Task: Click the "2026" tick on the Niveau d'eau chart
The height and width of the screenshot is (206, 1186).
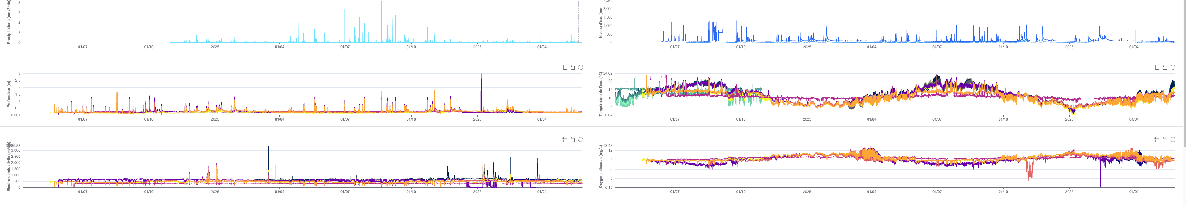Action: tap(1069, 47)
